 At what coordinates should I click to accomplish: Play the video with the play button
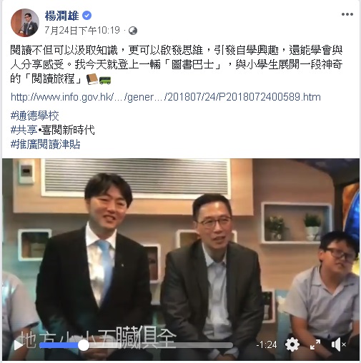(x=19, y=345)
